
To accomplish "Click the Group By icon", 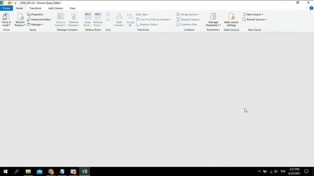I will [x=130, y=16].
